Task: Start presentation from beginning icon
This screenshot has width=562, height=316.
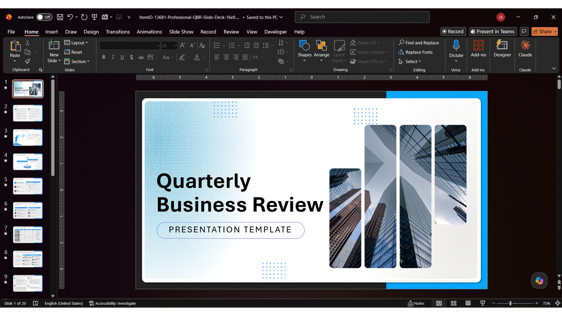Action: [94, 17]
